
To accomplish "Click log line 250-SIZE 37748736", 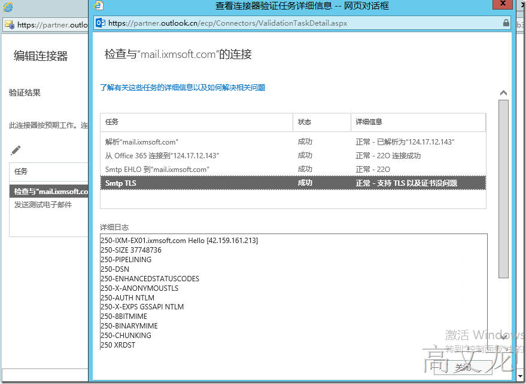I will [131, 250].
